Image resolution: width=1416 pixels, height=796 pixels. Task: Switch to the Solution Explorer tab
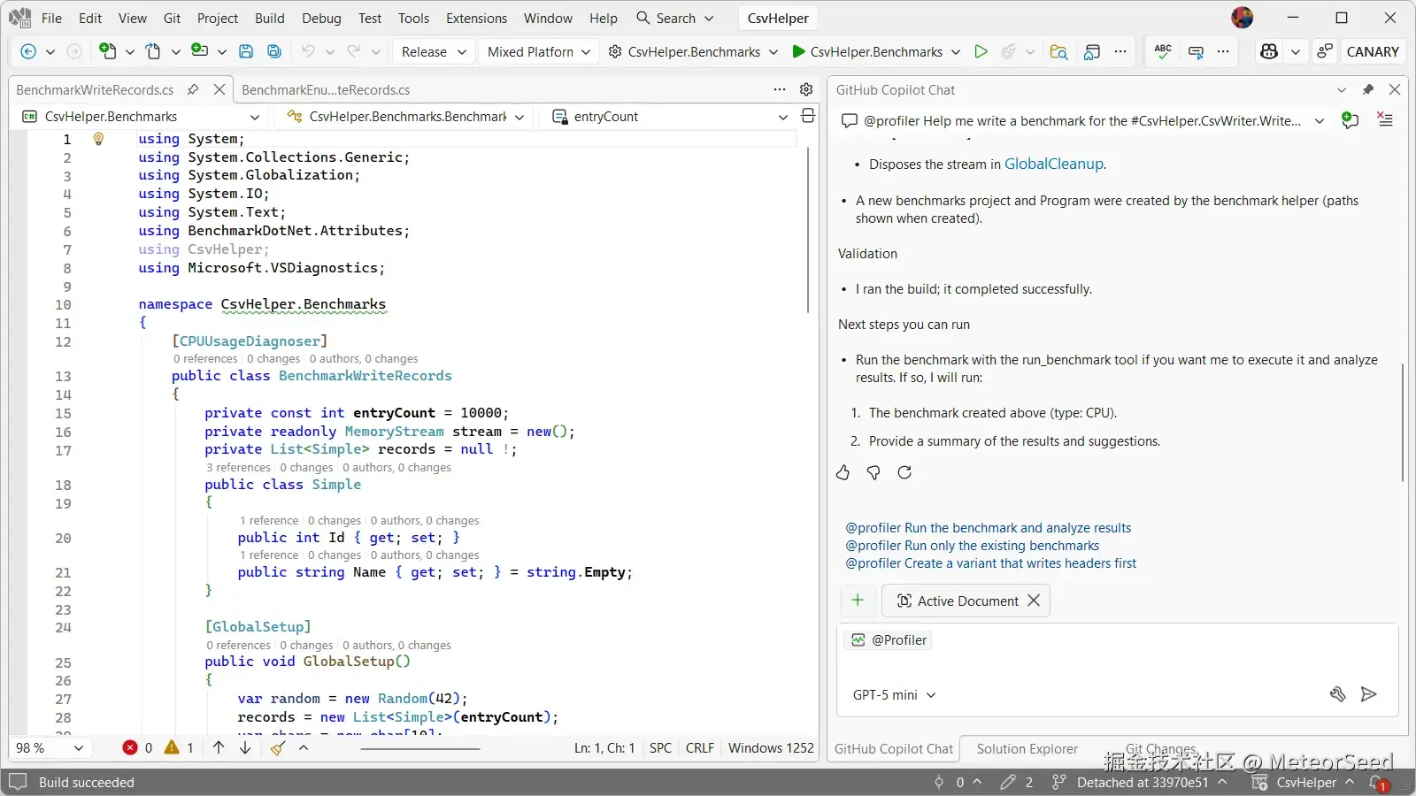click(x=1027, y=749)
